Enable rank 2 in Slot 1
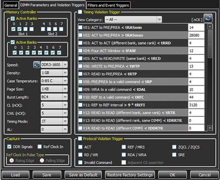 [x=26, y=29]
